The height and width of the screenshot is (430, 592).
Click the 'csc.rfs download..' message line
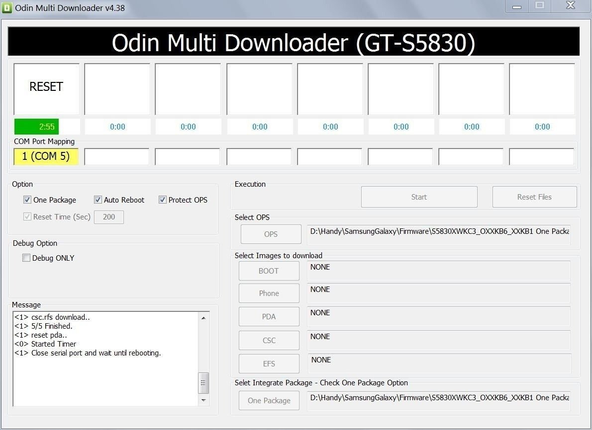[x=52, y=317]
